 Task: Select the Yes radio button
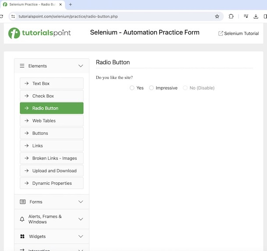pyautogui.click(x=132, y=88)
